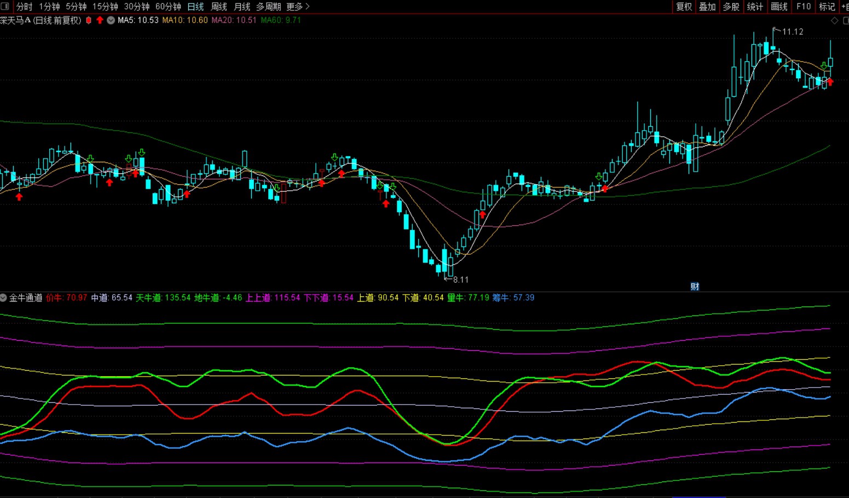Select the 日线 daily tab
The height and width of the screenshot is (498, 849).
(x=195, y=7)
